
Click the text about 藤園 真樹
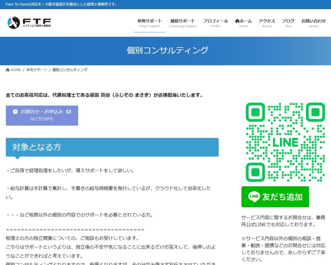pos(104,95)
